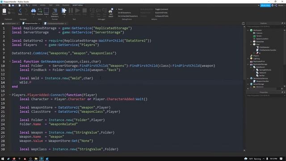286x161 pixels.
Task: Click the Undo arrow in quick access bar
Action: 27,5
